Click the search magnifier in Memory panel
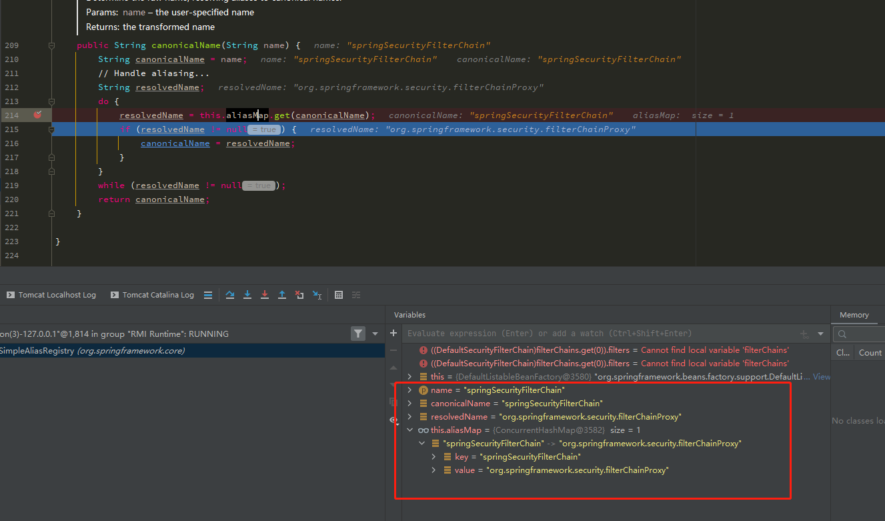 pos(842,334)
